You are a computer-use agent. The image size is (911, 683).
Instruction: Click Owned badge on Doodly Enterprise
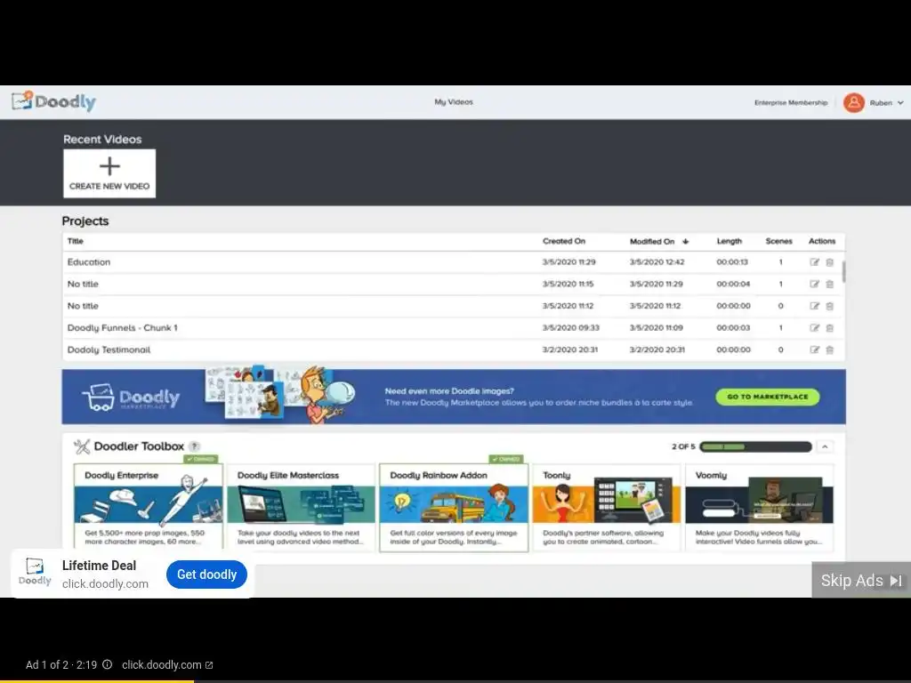[200, 459]
